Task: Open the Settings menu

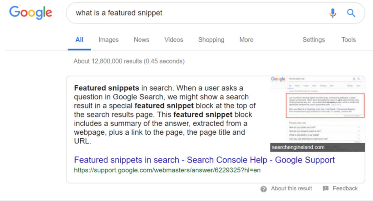Action: tap(314, 40)
